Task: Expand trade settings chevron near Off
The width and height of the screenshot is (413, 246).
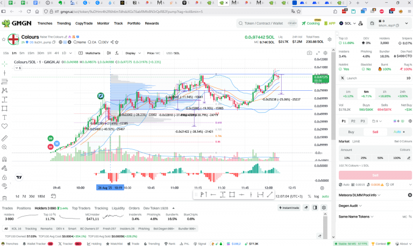Action: (410, 185)
